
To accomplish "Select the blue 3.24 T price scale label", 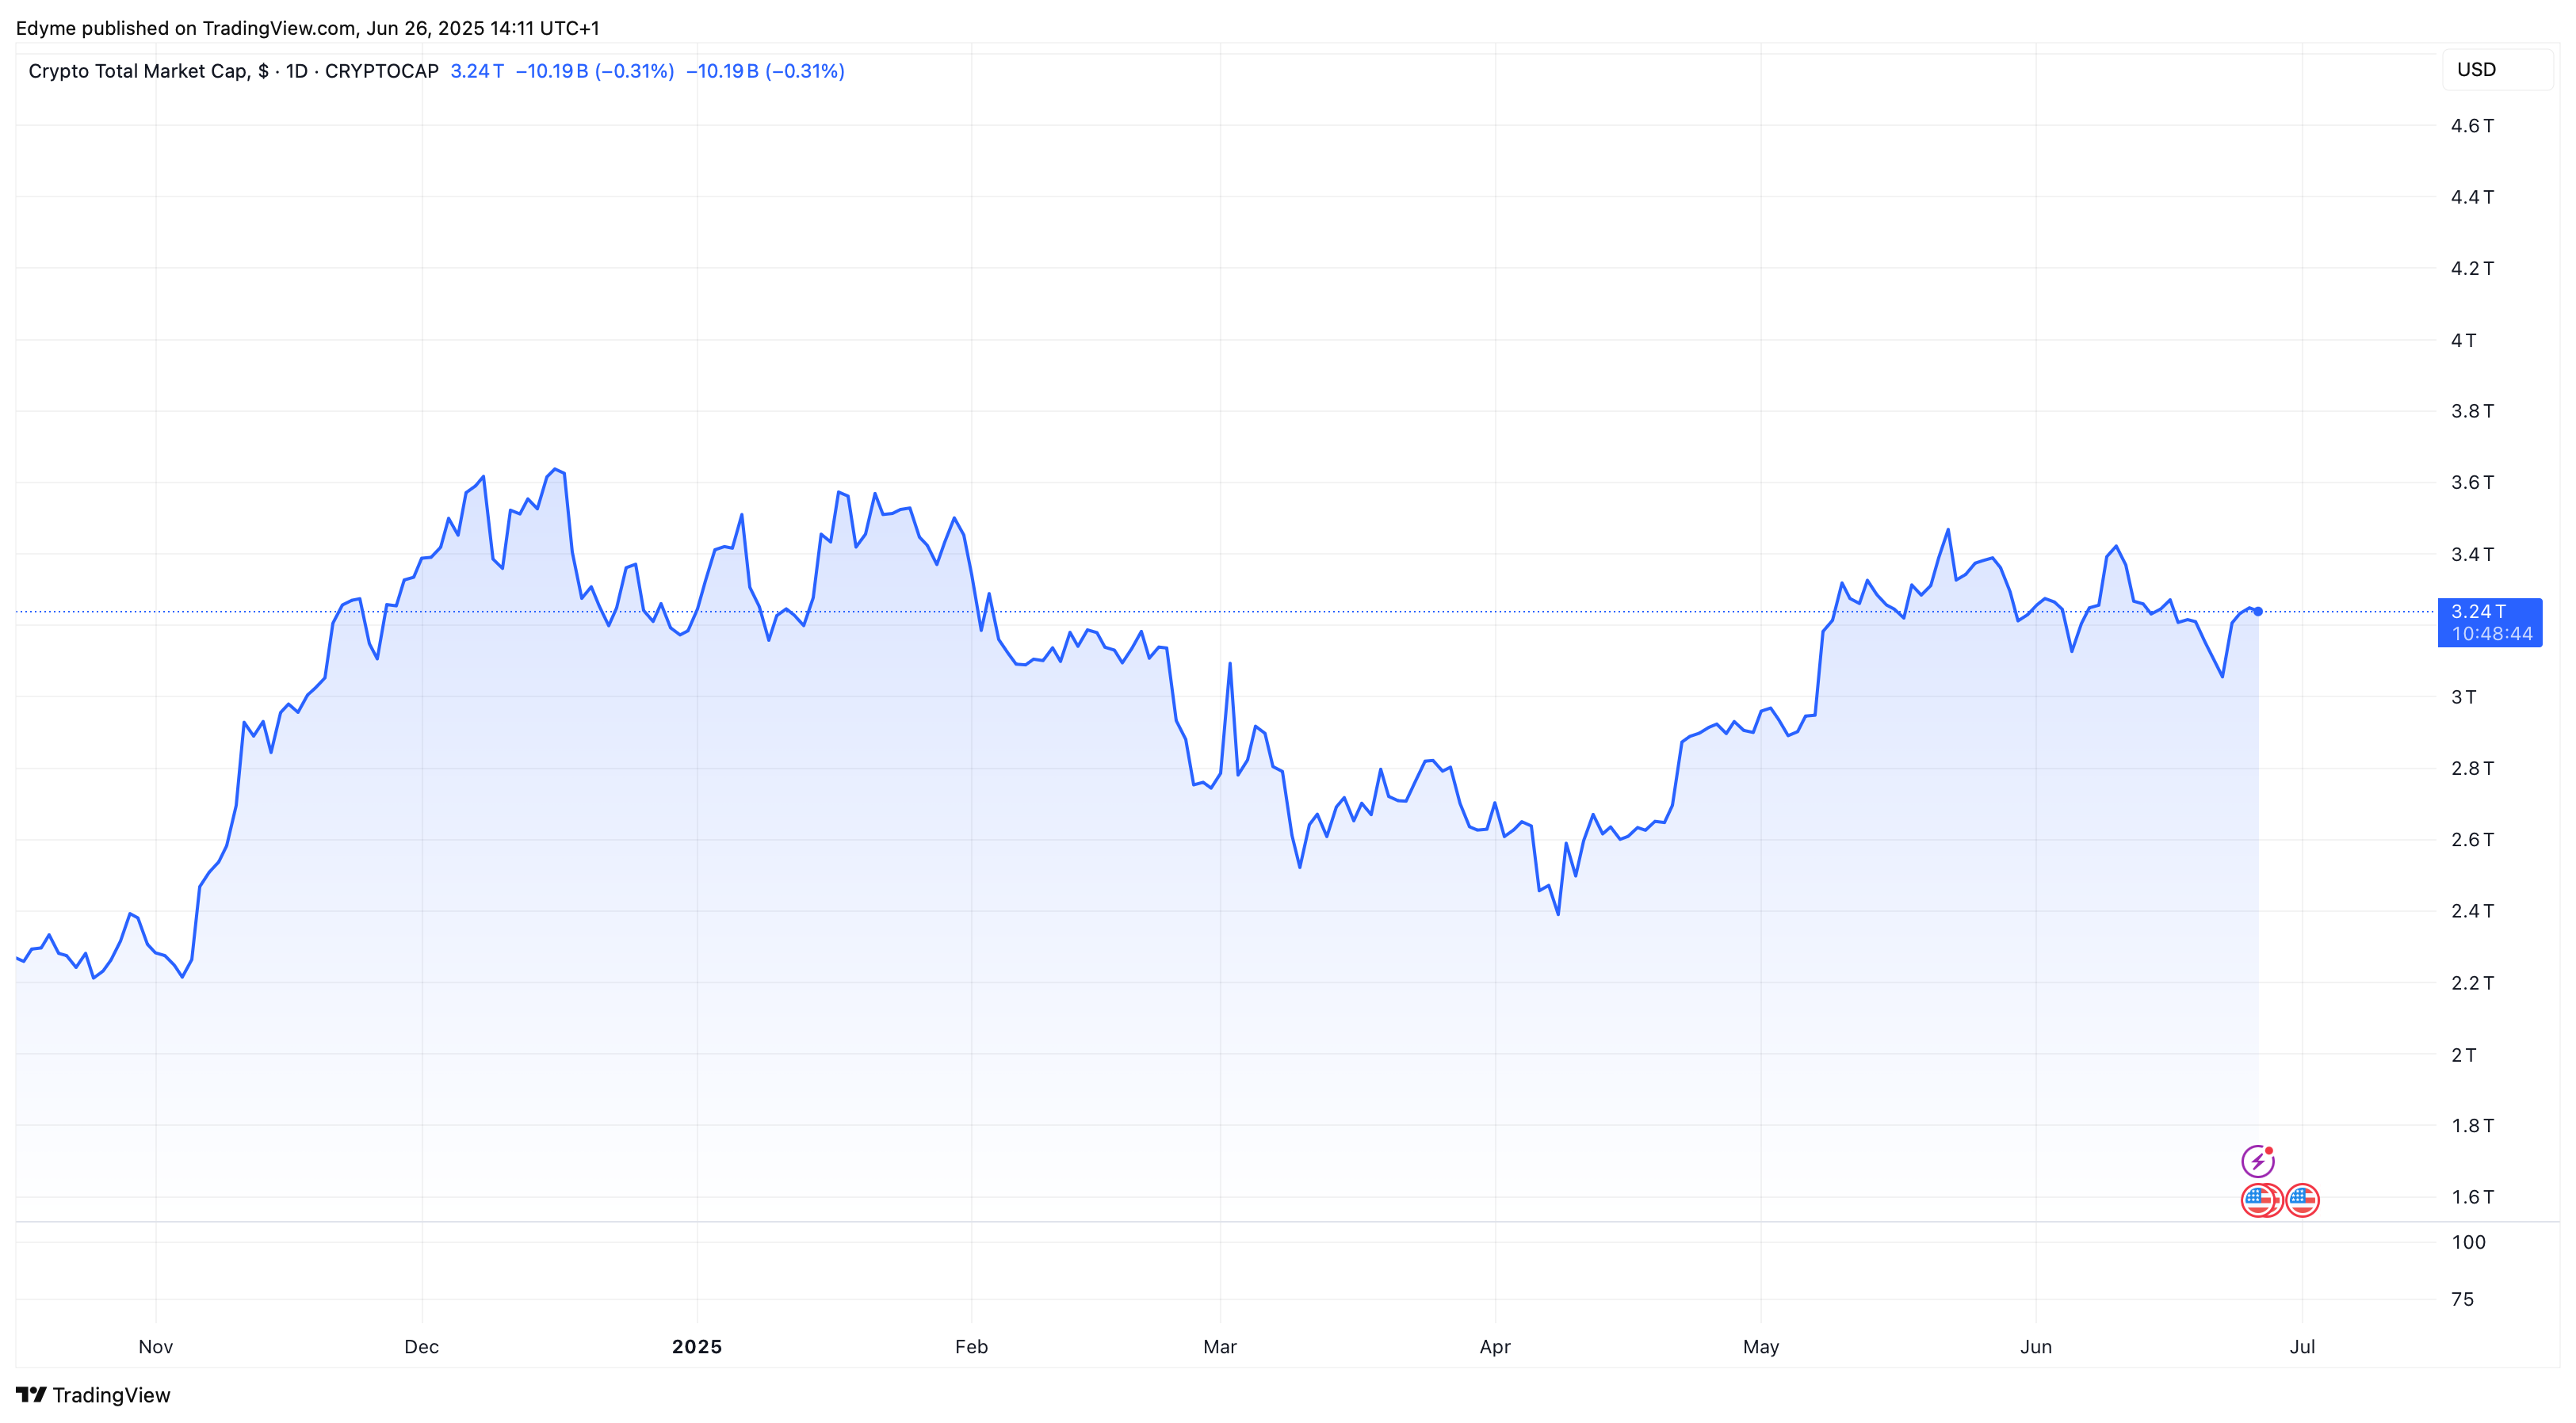I will tap(2490, 623).
